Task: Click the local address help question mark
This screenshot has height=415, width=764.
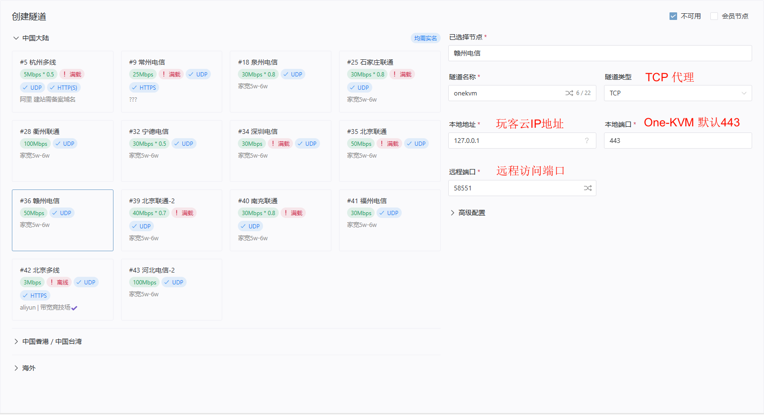Action: [x=587, y=141]
